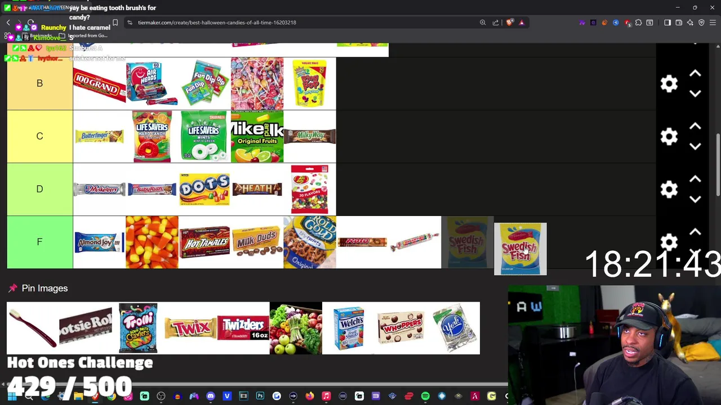This screenshot has width=721, height=405.
Task: Select the candy corn image
Action: click(x=152, y=242)
